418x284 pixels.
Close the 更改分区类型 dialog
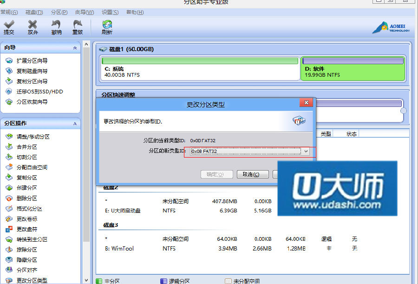[305, 103]
